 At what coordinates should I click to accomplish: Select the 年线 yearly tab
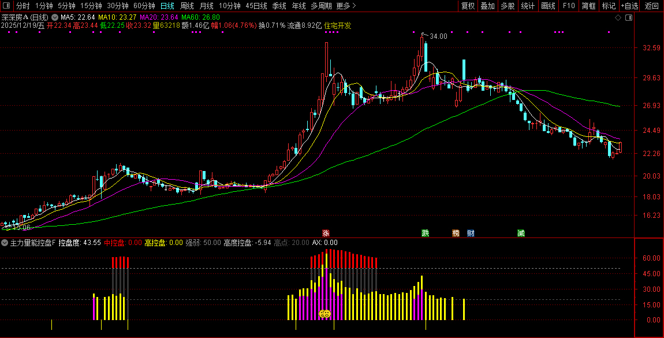tap(299, 6)
